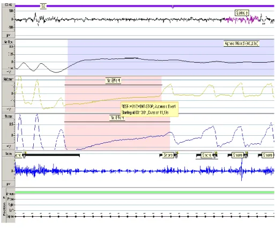The width and height of the screenshot is (275, 228).
Task: Select the Snore channel header
Action: (x=8, y=153)
